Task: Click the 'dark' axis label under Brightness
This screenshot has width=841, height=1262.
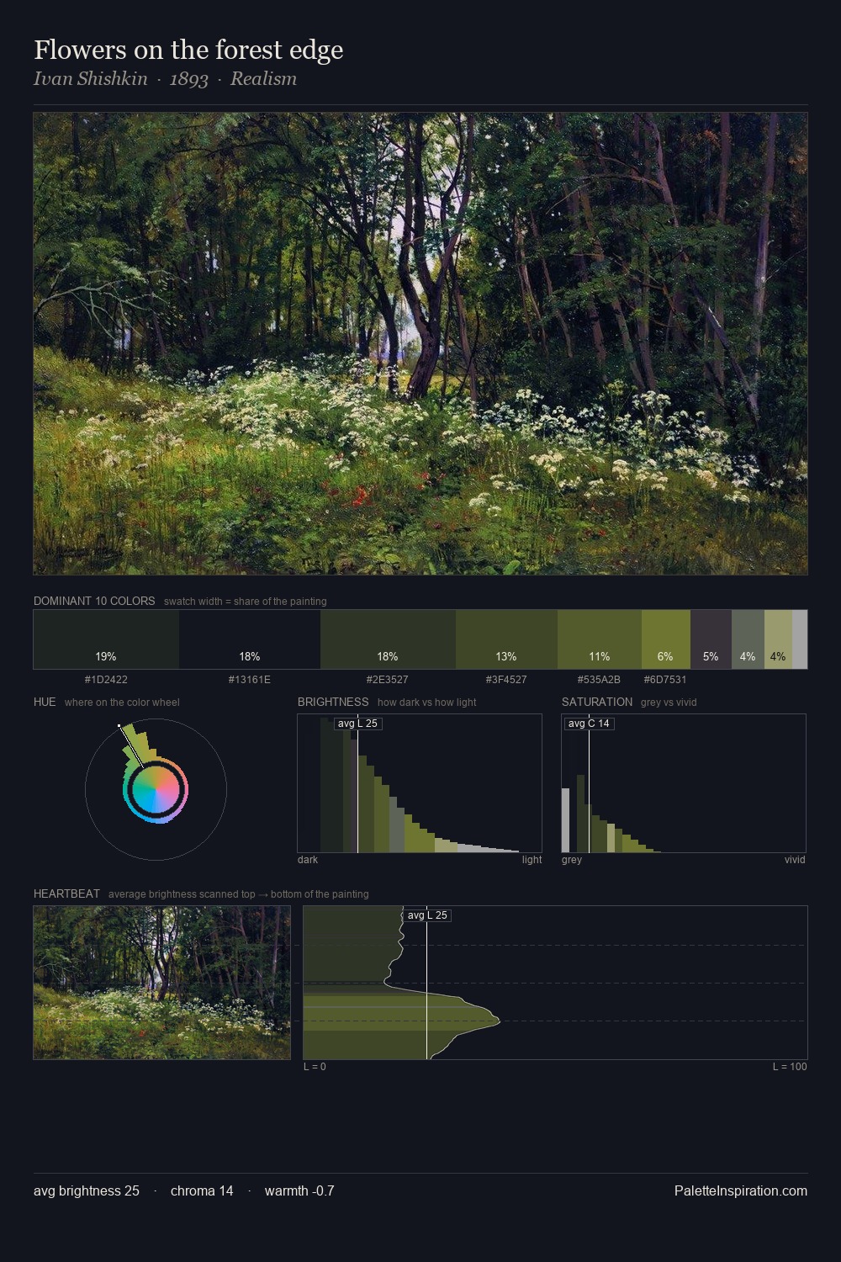Action: (308, 860)
